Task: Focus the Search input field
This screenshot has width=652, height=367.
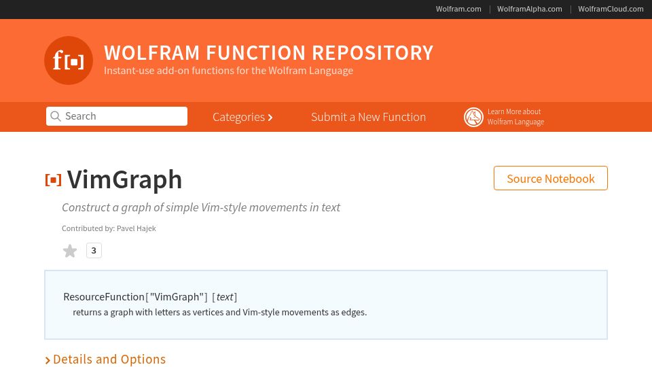Action: [x=117, y=116]
